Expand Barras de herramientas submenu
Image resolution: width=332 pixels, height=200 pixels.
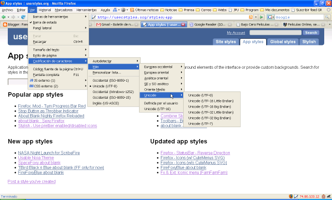[58, 17]
